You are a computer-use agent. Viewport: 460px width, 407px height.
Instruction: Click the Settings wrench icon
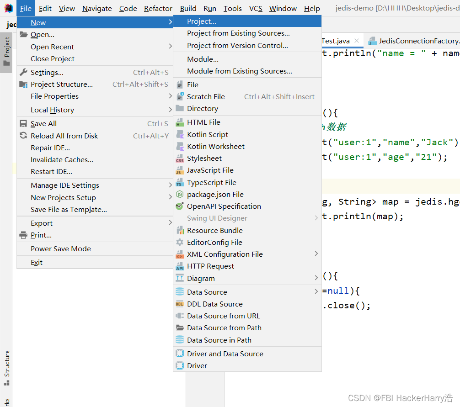[x=23, y=72]
